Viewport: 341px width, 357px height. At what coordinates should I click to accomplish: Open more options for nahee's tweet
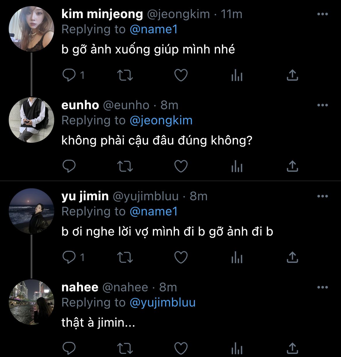click(322, 288)
